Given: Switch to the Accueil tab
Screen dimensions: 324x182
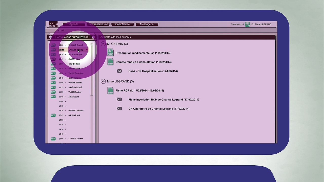Looking at the screenshot, I should point(61,30).
